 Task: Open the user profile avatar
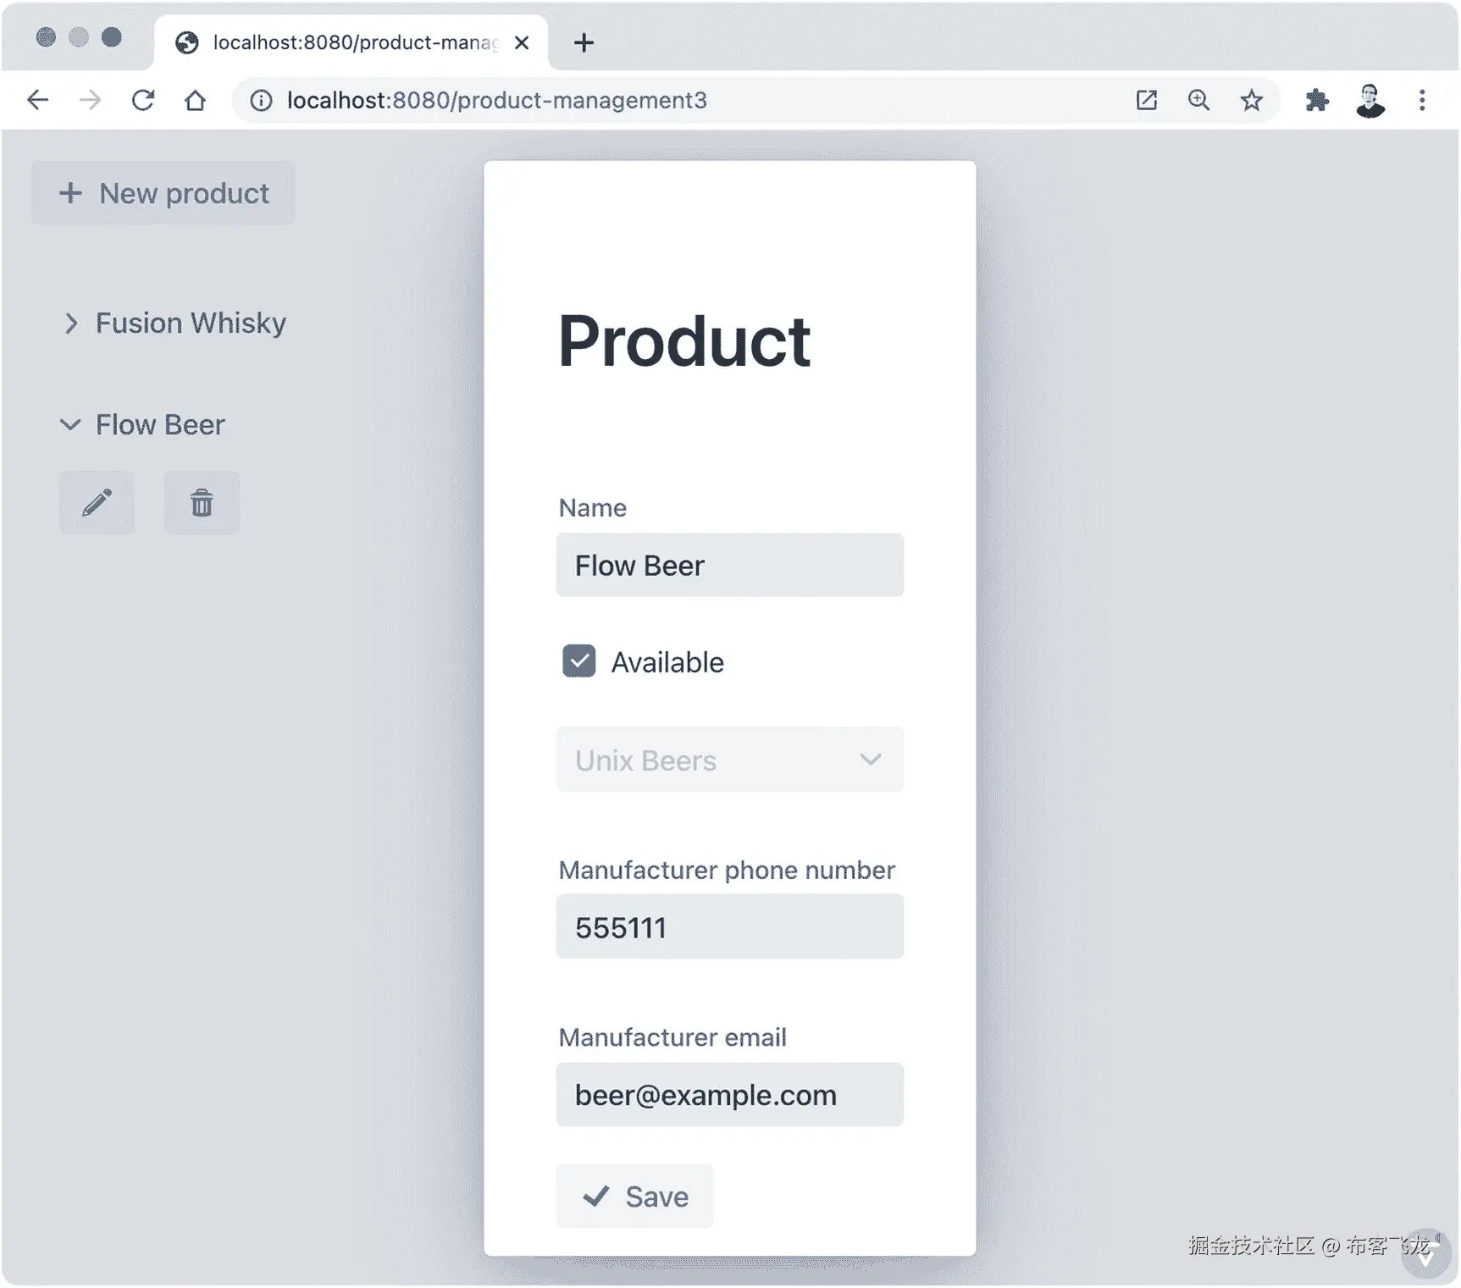point(1370,101)
